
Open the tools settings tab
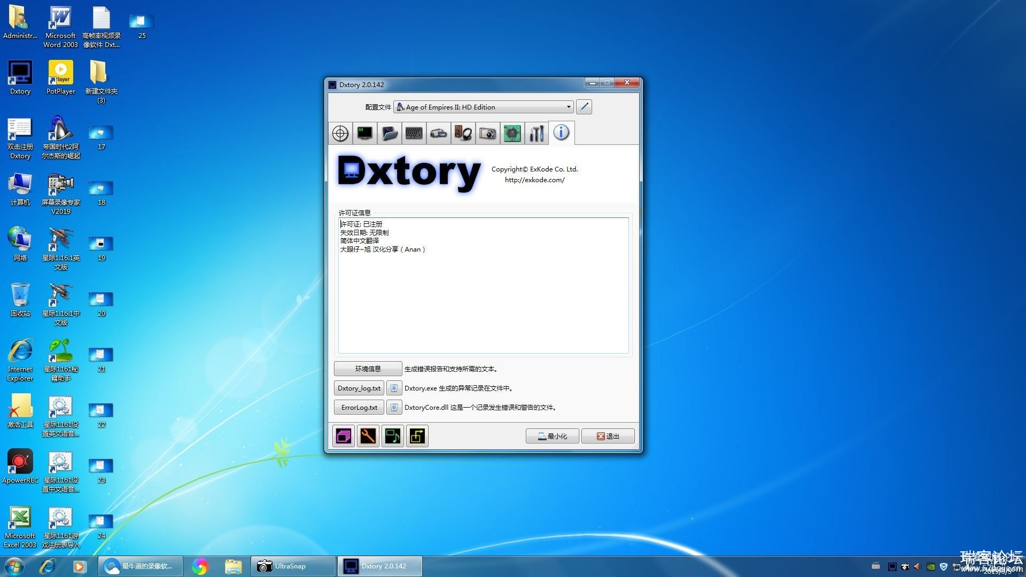(537, 133)
